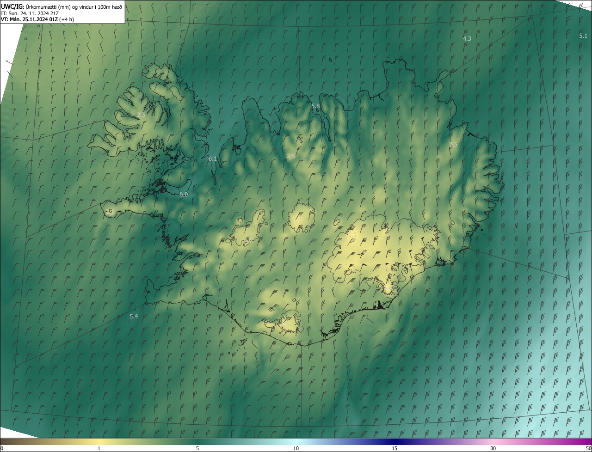The height and width of the screenshot is (452, 592).
Task: Click the "1.1" value on the large glacier
Action: point(352,235)
